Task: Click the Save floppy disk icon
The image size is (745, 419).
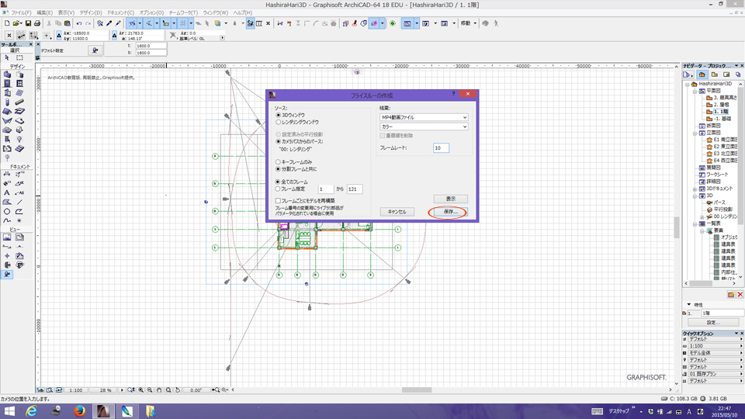Action: 28,23
